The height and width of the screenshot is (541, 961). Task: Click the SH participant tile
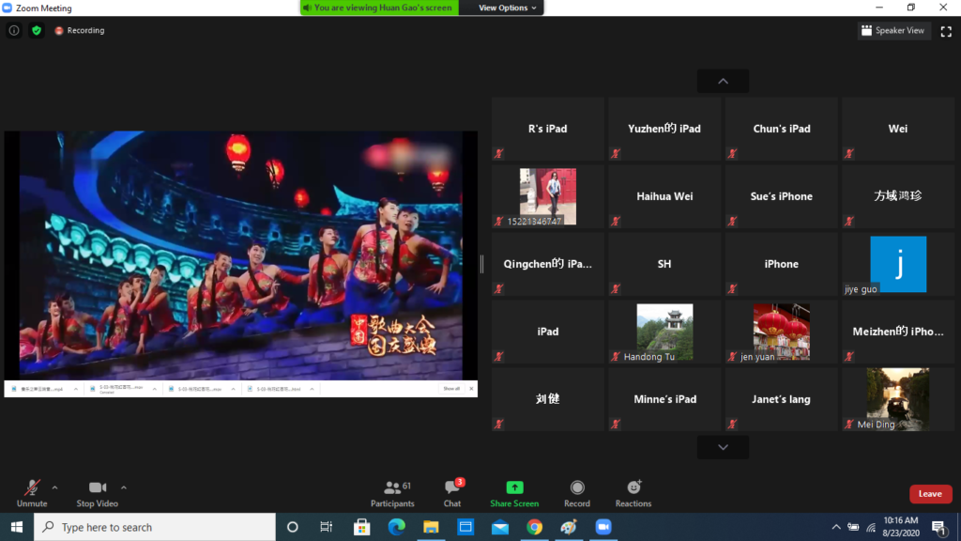click(x=664, y=264)
